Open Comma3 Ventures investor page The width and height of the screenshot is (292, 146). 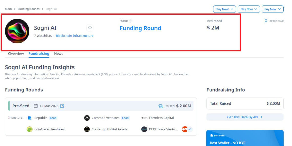(x=106, y=118)
